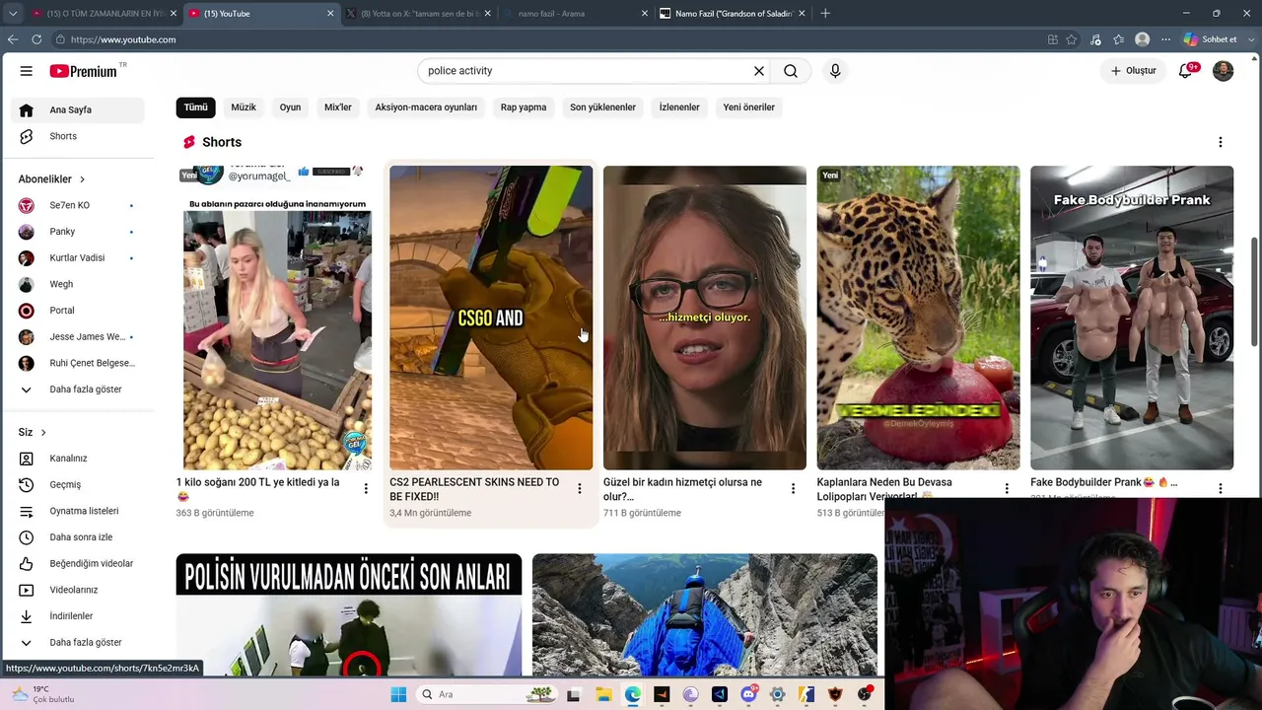Viewport: 1262px width, 710px height.
Task: Select the İzlenenler filter chip
Action: (x=679, y=107)
